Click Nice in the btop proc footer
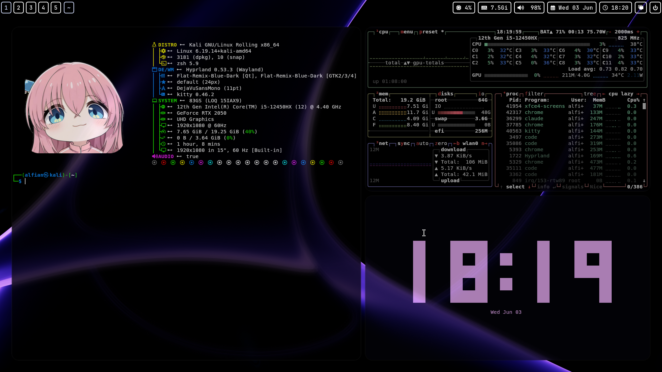The width and height of the screenshot is (662, 372). [596, 187]
